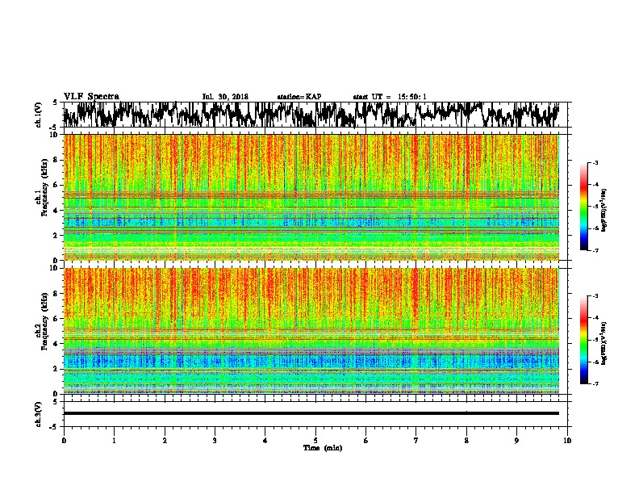
Task: Click the time axis tick label "10"
Action: [x=567, y=440]
